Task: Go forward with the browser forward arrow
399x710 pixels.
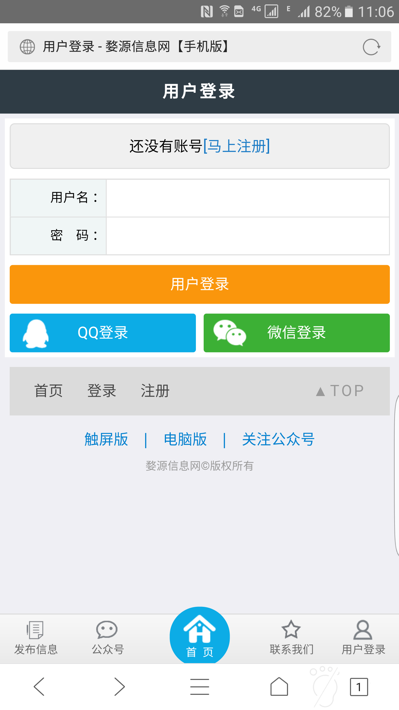Action: coord(119,687)
